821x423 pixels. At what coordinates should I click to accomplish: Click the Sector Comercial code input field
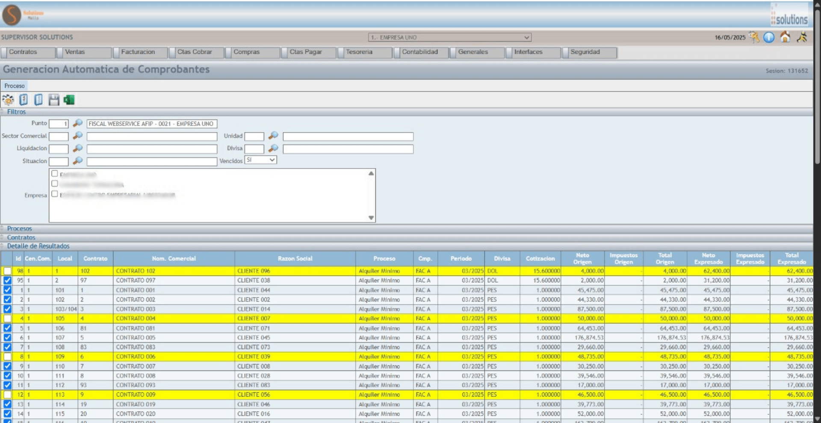click(59, 136)
